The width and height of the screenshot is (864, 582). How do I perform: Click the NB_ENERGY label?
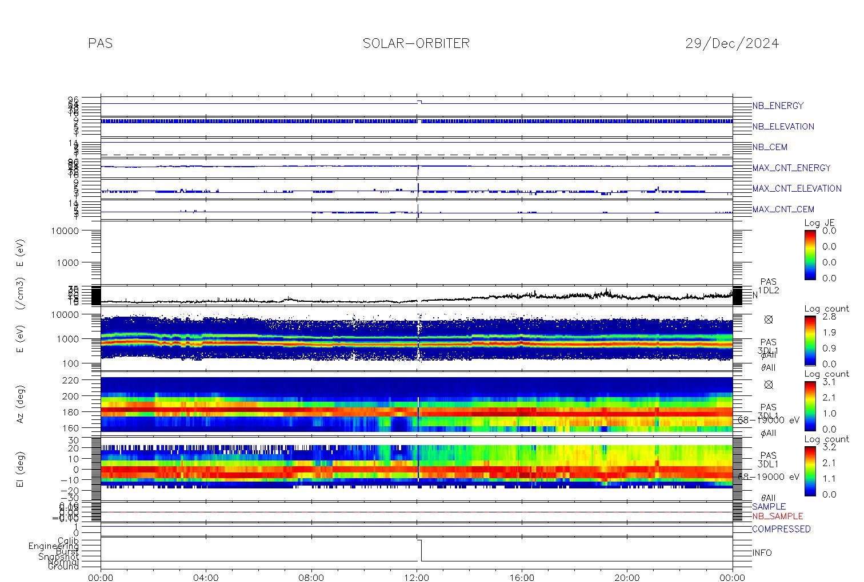pyautogui.click(x=778, y=106)
